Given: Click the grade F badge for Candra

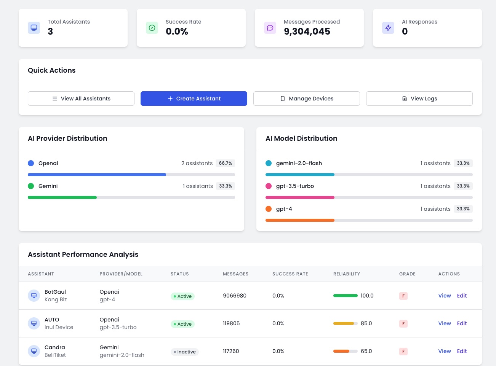Looking at the screenshot, I should (403, 352).
